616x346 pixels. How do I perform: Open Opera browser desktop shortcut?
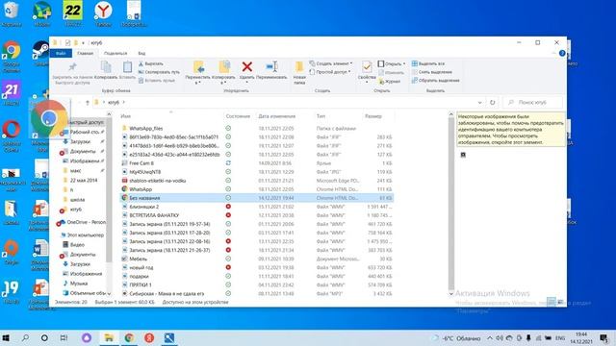12,136
